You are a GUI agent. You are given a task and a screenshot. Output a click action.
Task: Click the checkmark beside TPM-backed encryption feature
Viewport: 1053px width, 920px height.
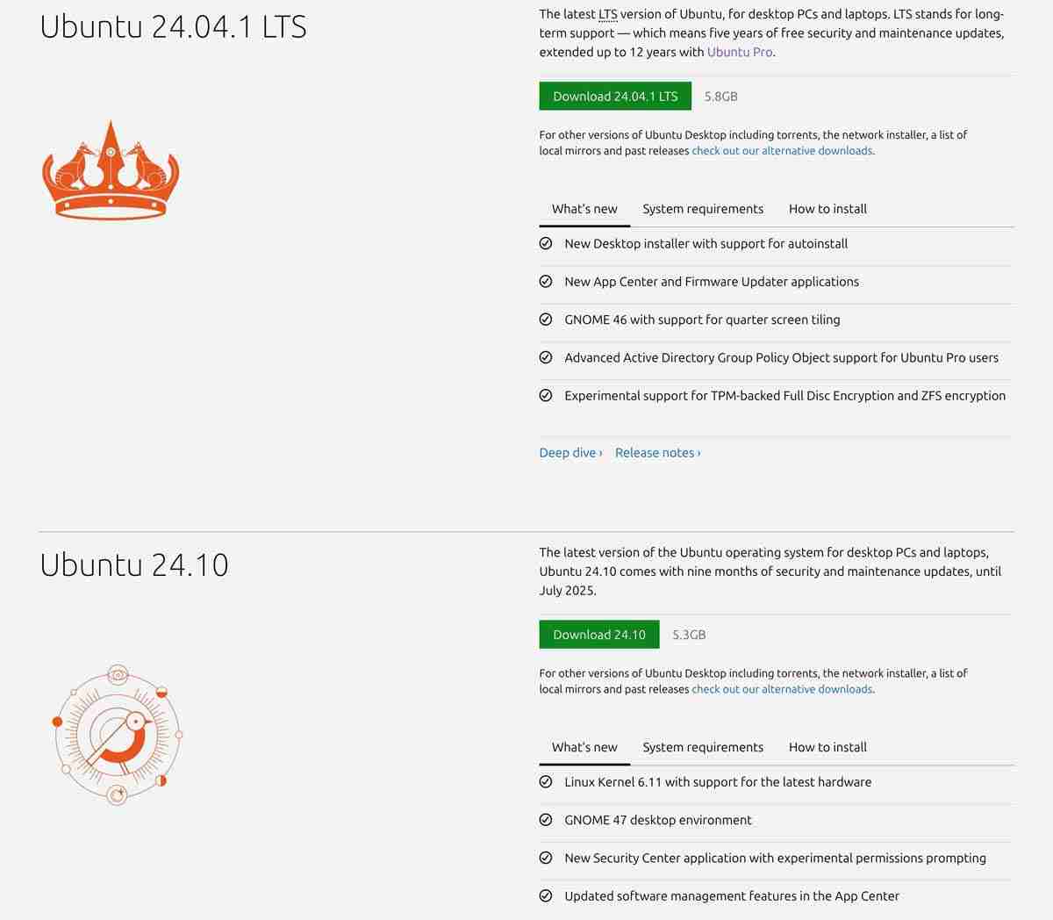pos(546,395)
